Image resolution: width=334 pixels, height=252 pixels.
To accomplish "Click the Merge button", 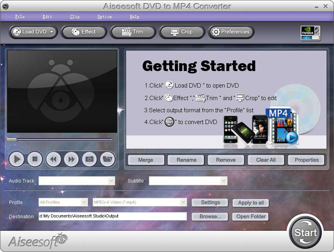I will coord(146,160).
